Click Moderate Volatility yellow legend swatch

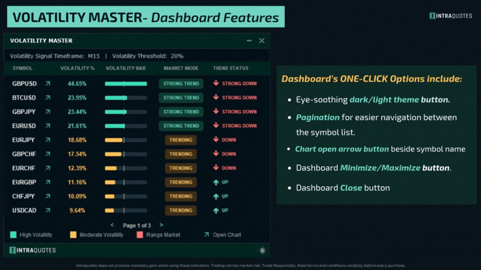[x=73, y=235]
